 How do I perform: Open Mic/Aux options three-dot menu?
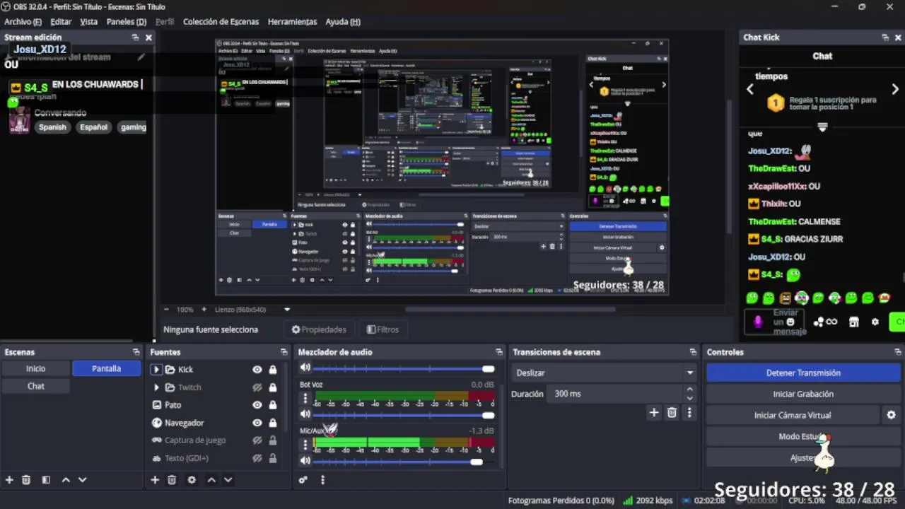pos(305,445)
